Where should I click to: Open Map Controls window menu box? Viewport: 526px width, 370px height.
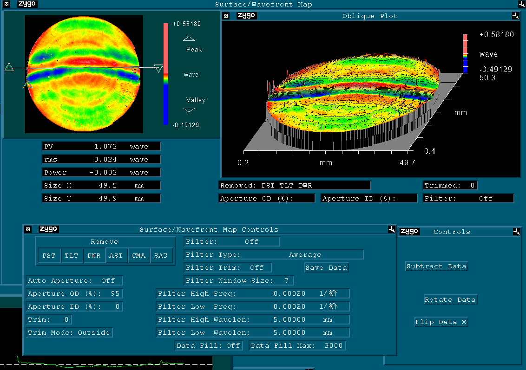point(28,229)
